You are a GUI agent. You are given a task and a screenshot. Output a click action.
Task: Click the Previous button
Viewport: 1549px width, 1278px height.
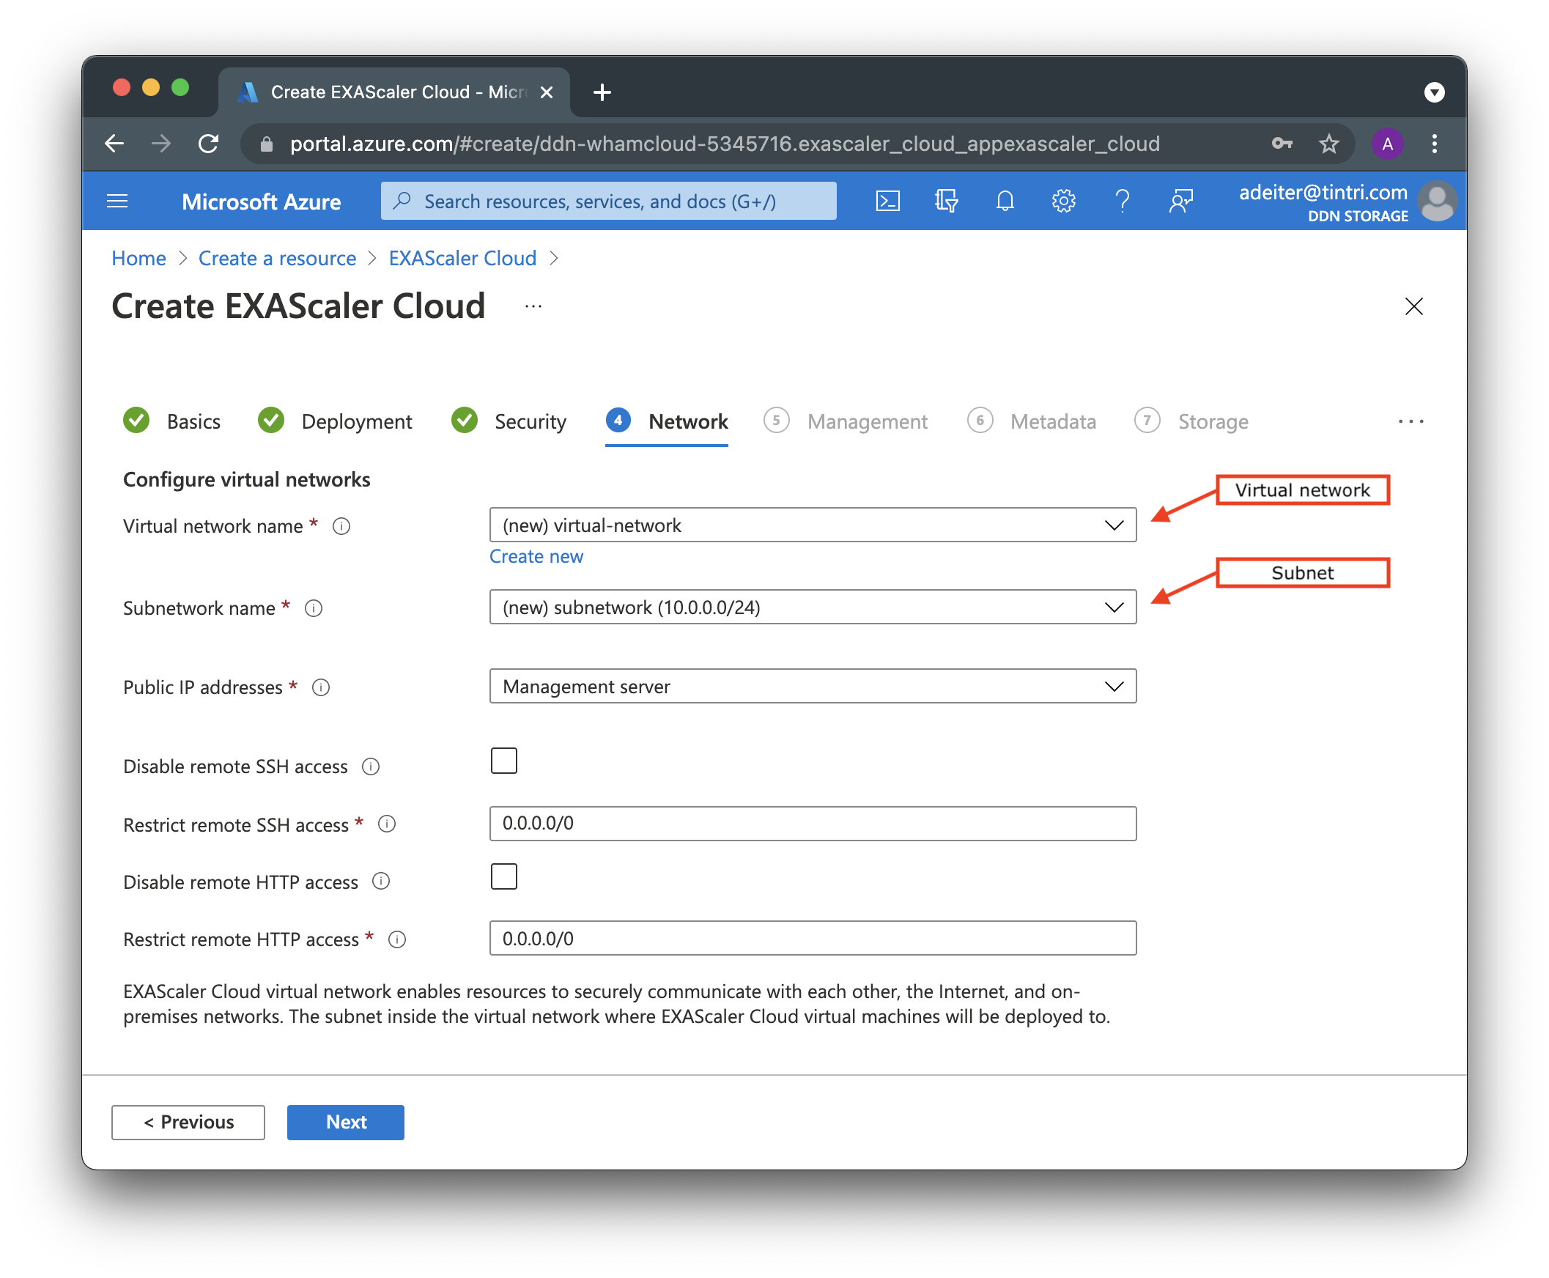[188, 1122]
